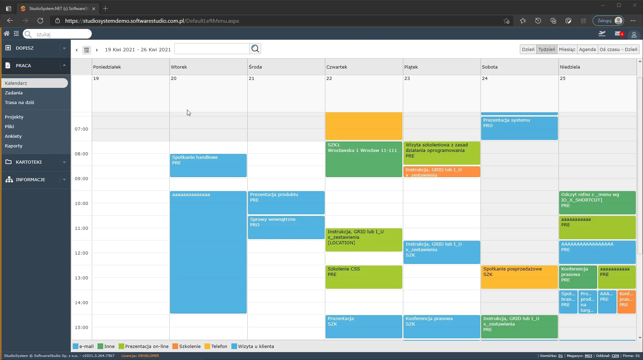Open the user profile icon in app header
This screenshot has width=643, height=360.
(x=634, y=35)
